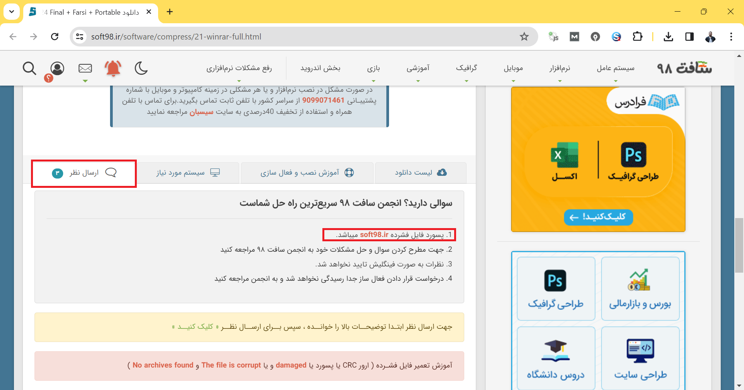Viewport: 744px width, 390px height.
Task: Open the user account profile icon
Action: pyautogui.click(x=57, y=69)
